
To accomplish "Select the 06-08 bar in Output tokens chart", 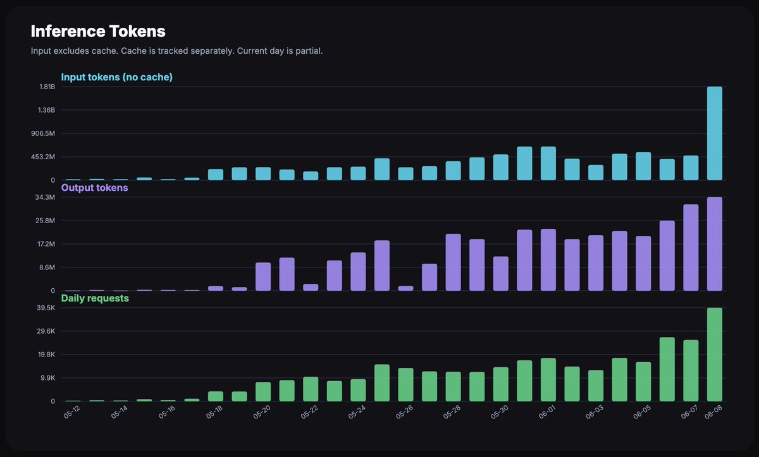I will (715, 244).
